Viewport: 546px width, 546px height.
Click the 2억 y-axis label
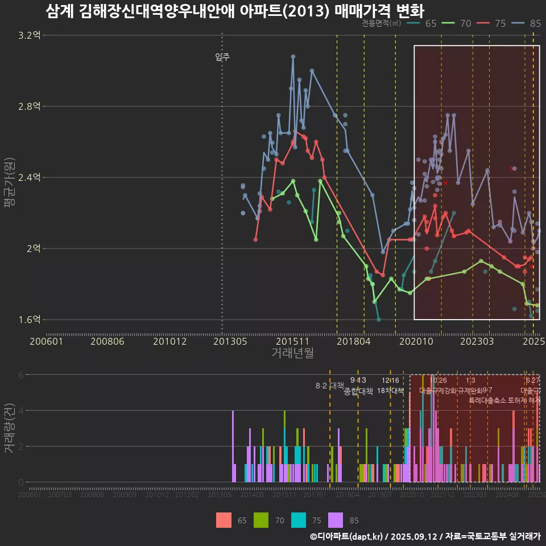pos(34,249)
